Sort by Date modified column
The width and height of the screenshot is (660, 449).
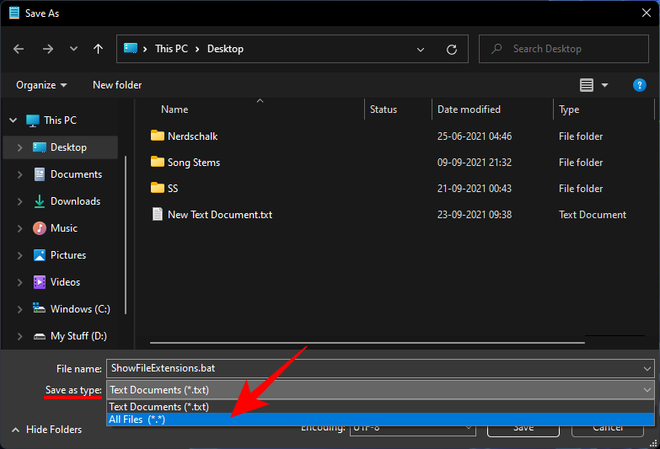(x=469, y=110)
